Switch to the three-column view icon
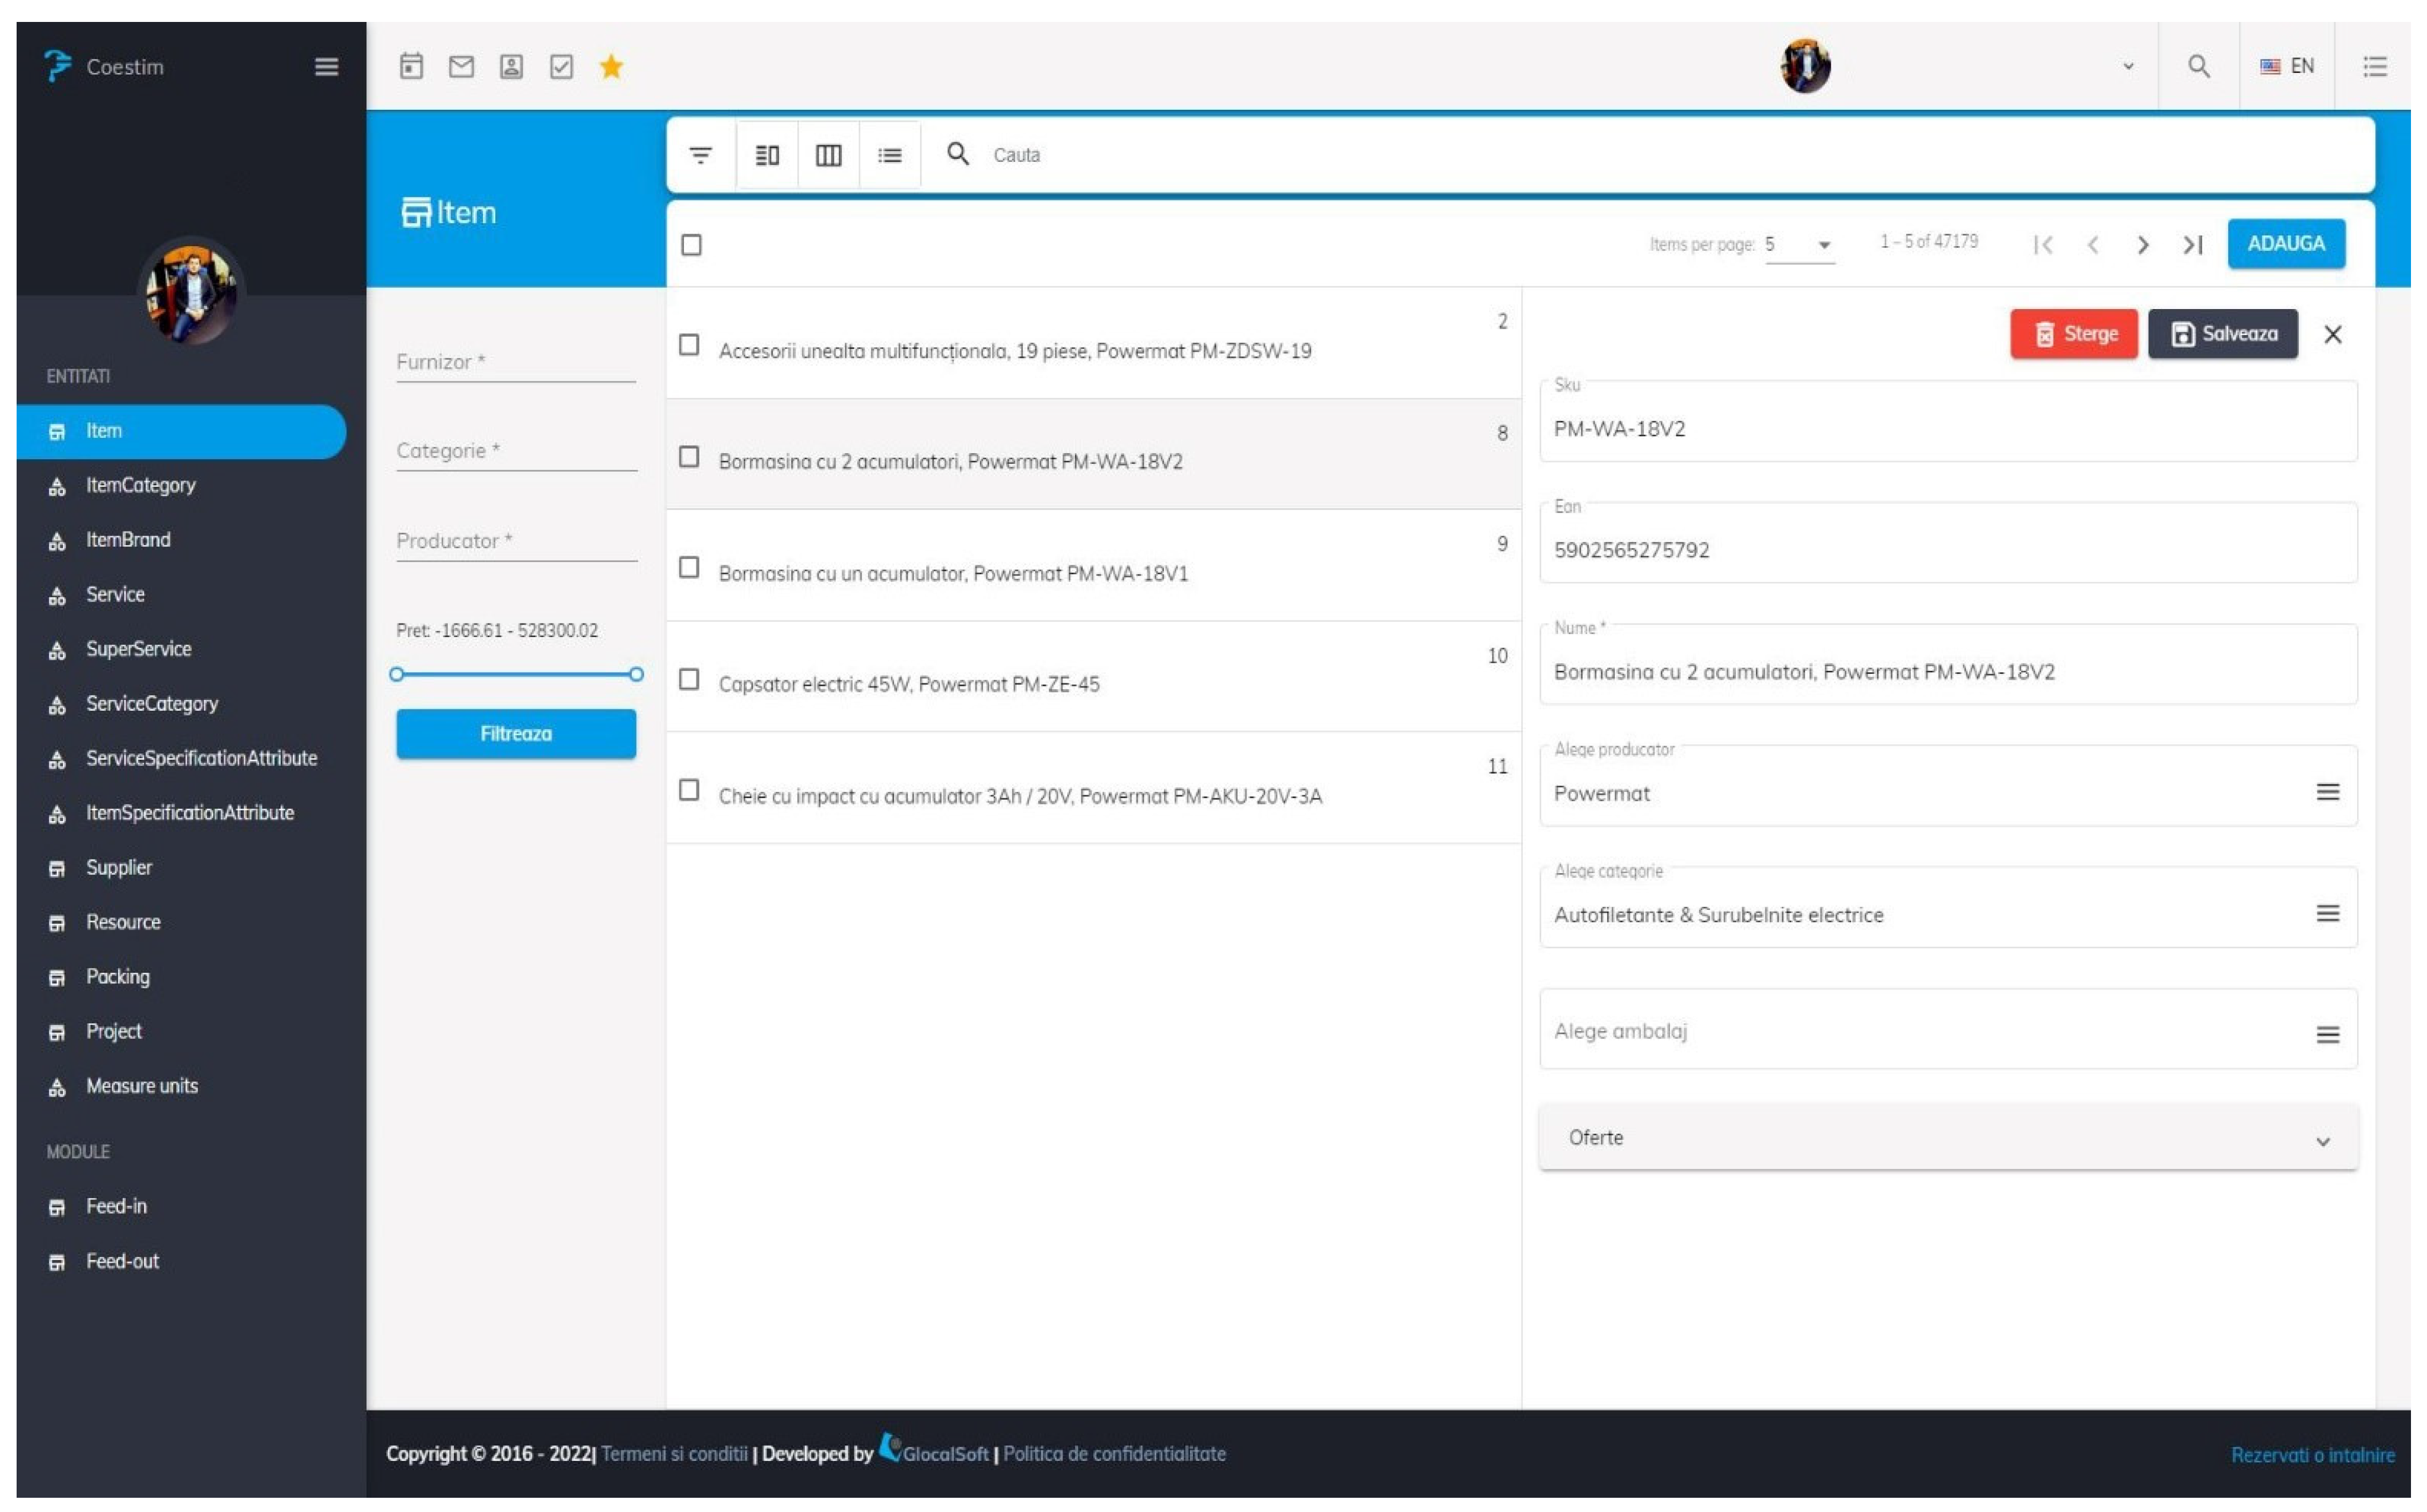The image size is (2427, 1512). (x=828, y=155)
